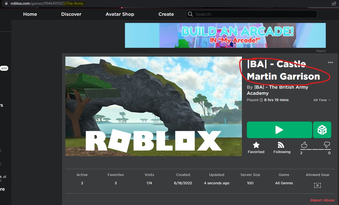The height and width of the screenshot is (205, 339).
Task: Click the '174' visits count
Action: [149, 183]
